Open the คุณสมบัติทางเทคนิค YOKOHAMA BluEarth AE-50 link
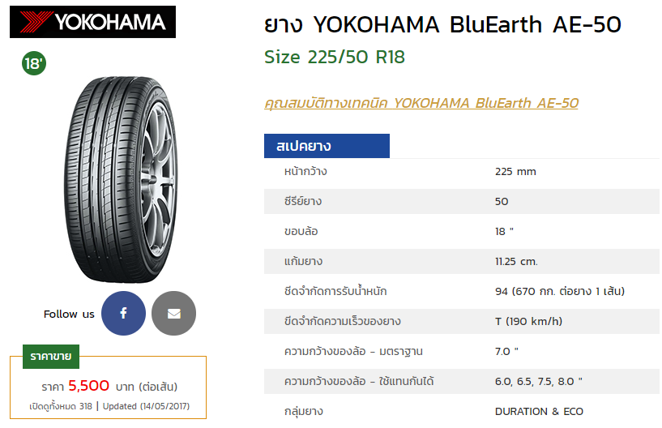This screenshot has height=428, width=662. point(421,103)
